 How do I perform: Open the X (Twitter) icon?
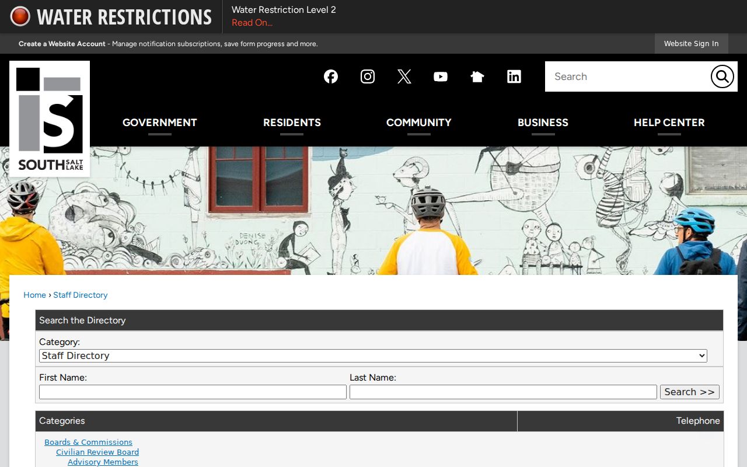404,76
